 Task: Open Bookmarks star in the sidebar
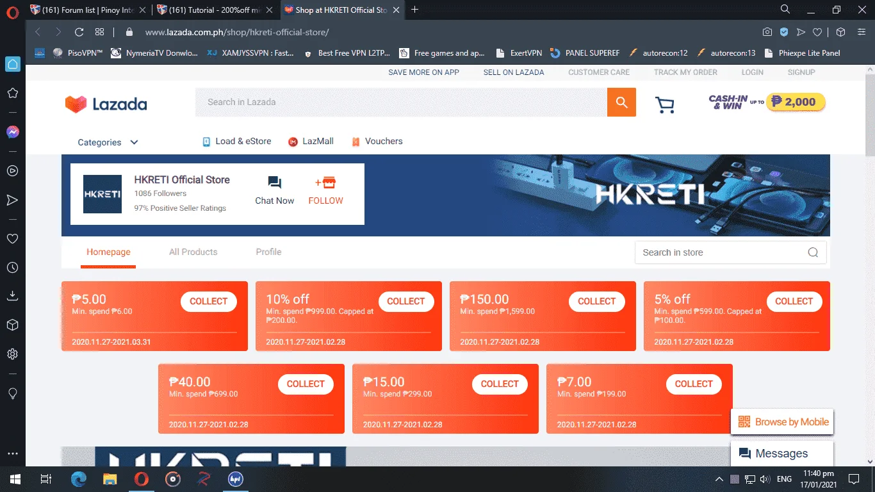pos(12,94)
